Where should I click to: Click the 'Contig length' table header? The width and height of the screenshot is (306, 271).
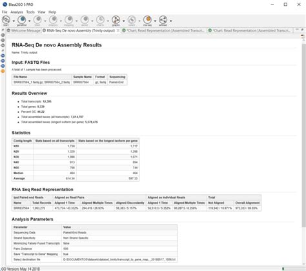tap(23, 141)
